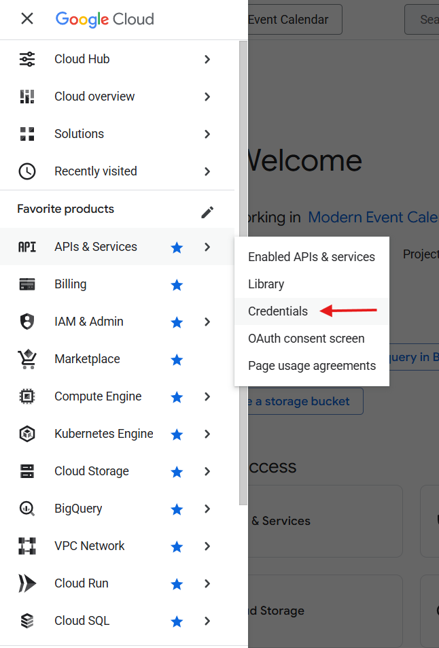Click the IAM & Admin shield icon
This screenshot has height=648, width=439.
pyautogui.click(x=27, y=321)
